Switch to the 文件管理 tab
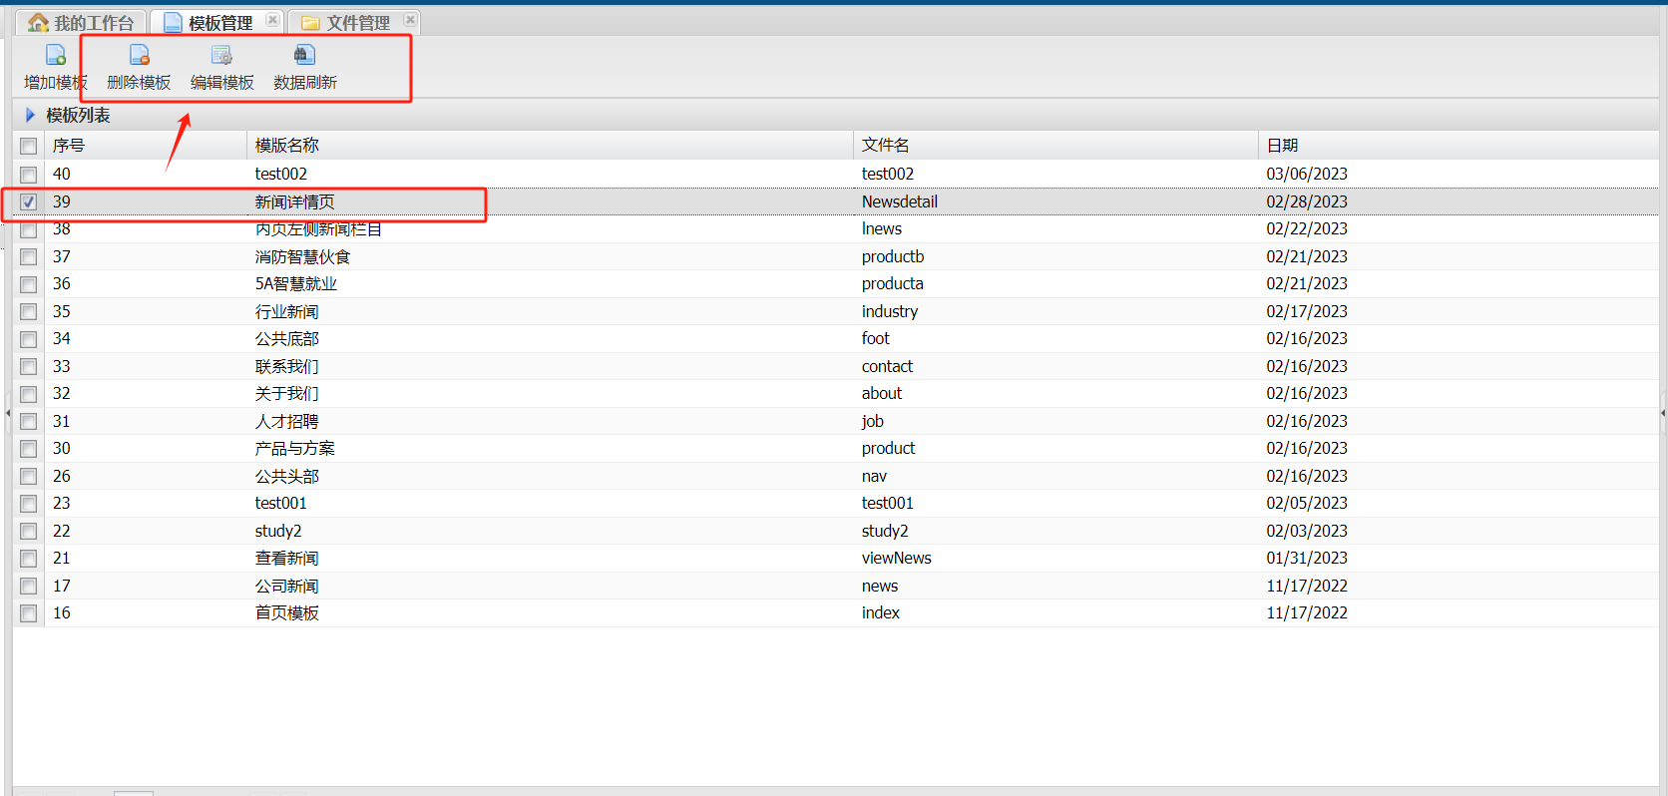1668x796 pixels. [357, 23]
